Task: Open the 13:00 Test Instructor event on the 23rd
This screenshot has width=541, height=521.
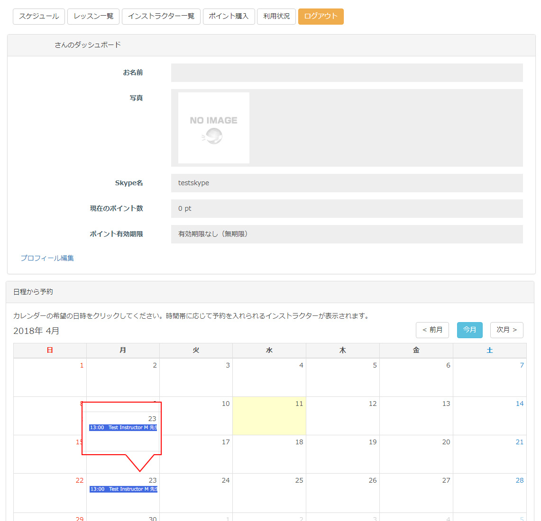Action: [123, 489]
